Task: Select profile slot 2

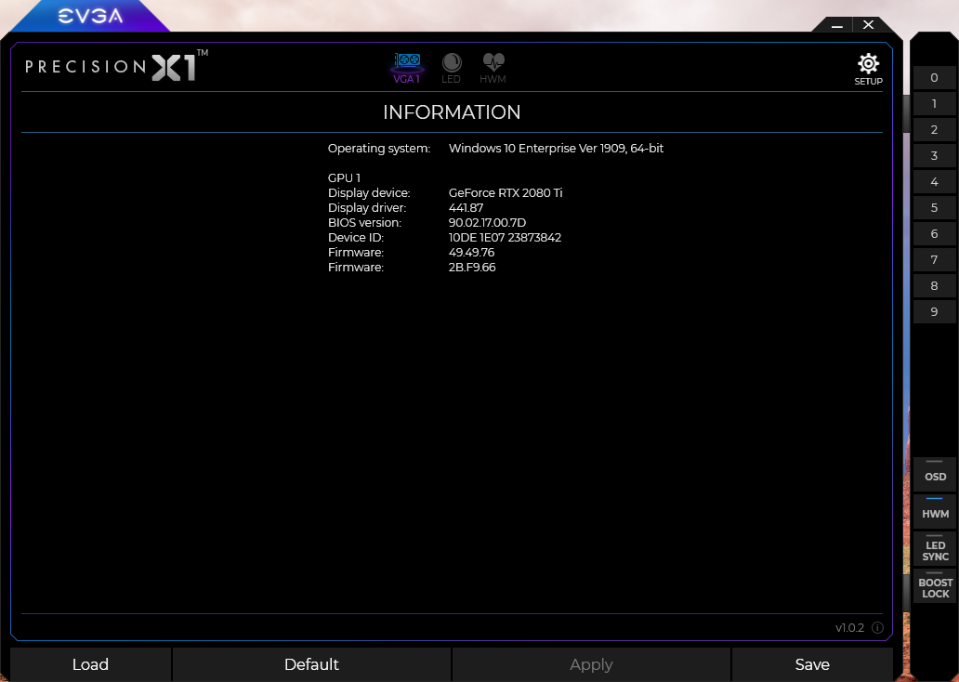Action: 934,130
